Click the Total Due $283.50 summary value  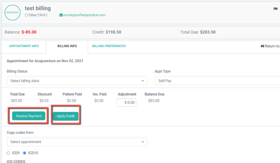click(x=213, y=32)
